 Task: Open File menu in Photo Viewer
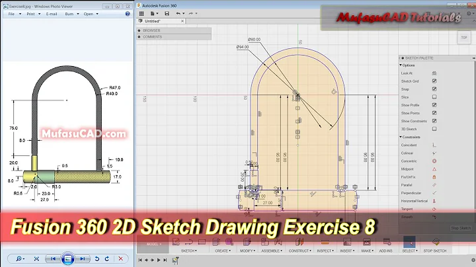pyautogui.click(x=15, y=14)
